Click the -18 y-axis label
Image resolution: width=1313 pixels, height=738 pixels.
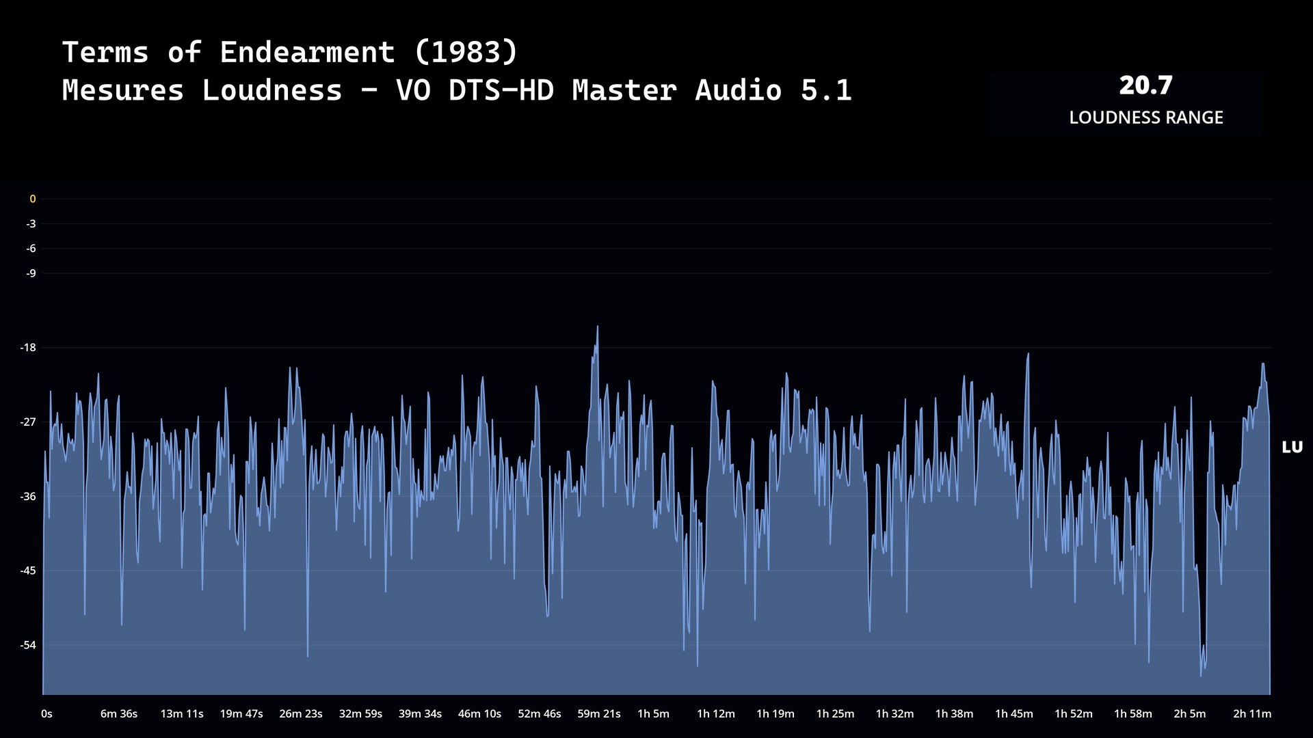point(28,348)
